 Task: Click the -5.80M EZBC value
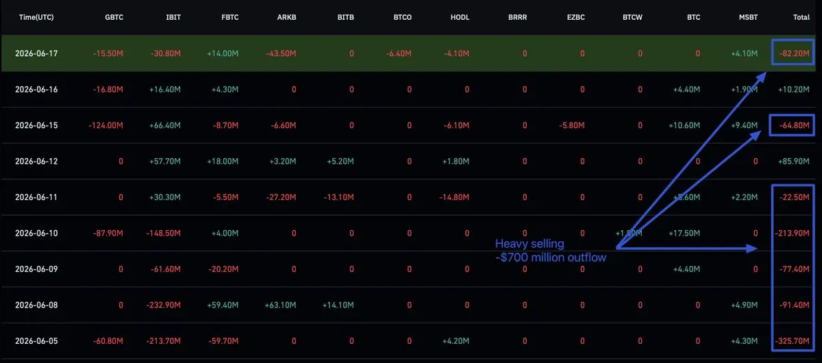coord(572,125)
